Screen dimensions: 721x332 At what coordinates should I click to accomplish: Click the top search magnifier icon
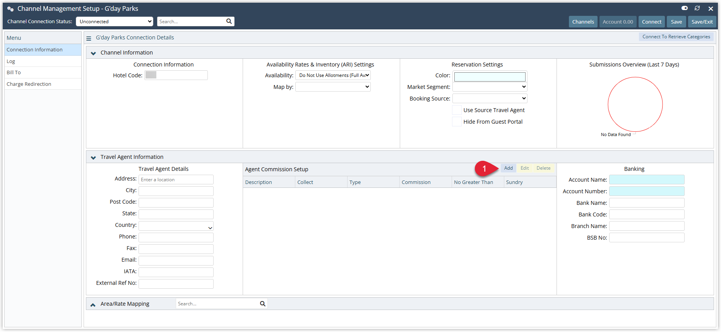[229, 21]
